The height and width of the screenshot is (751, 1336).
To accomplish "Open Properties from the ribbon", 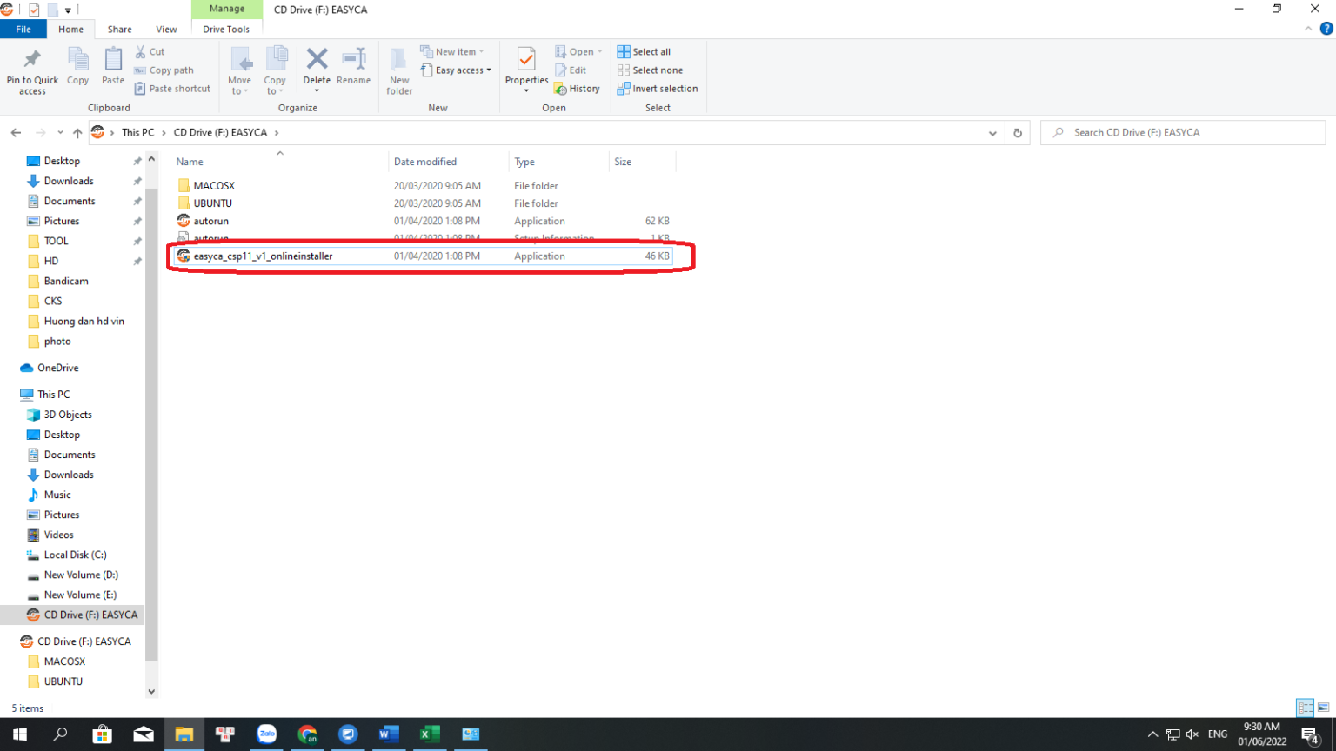I will click(526, 61).
